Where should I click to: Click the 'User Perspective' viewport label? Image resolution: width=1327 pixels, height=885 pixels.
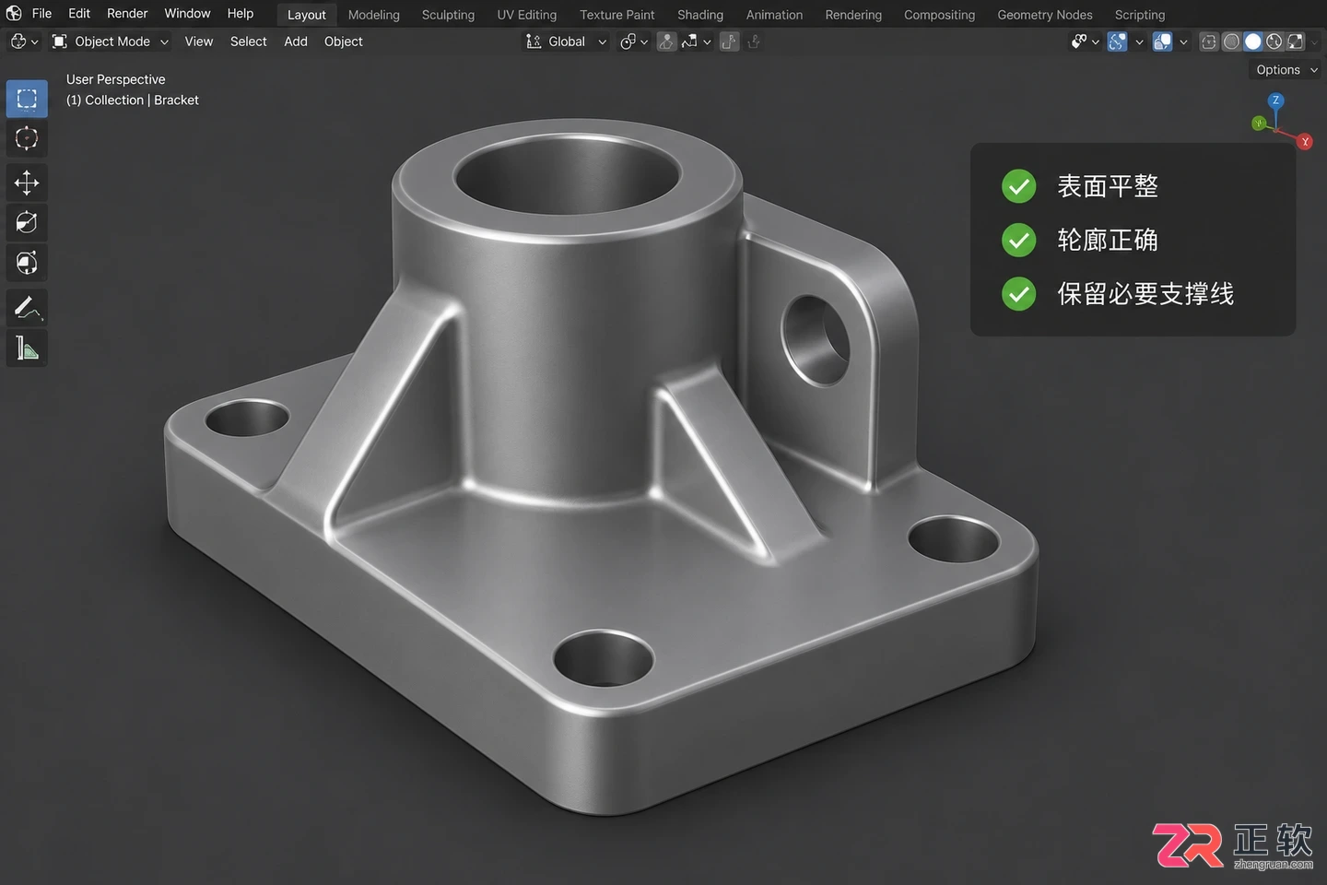(116, 79)
